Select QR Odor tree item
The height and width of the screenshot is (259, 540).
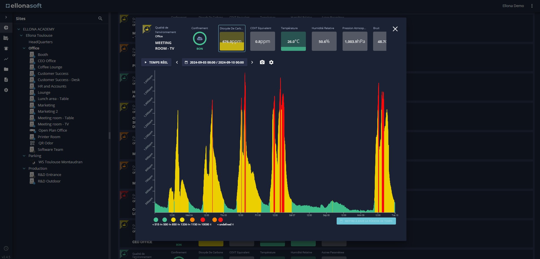46,143
